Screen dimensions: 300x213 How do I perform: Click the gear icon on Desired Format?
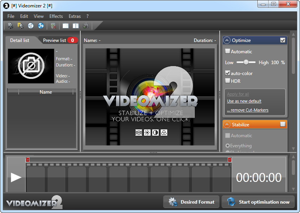pos(173,202)
